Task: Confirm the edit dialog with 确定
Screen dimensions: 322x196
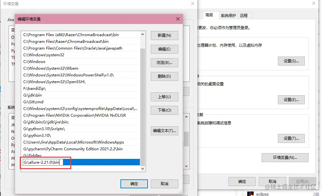Action: (x=134, y=184)
